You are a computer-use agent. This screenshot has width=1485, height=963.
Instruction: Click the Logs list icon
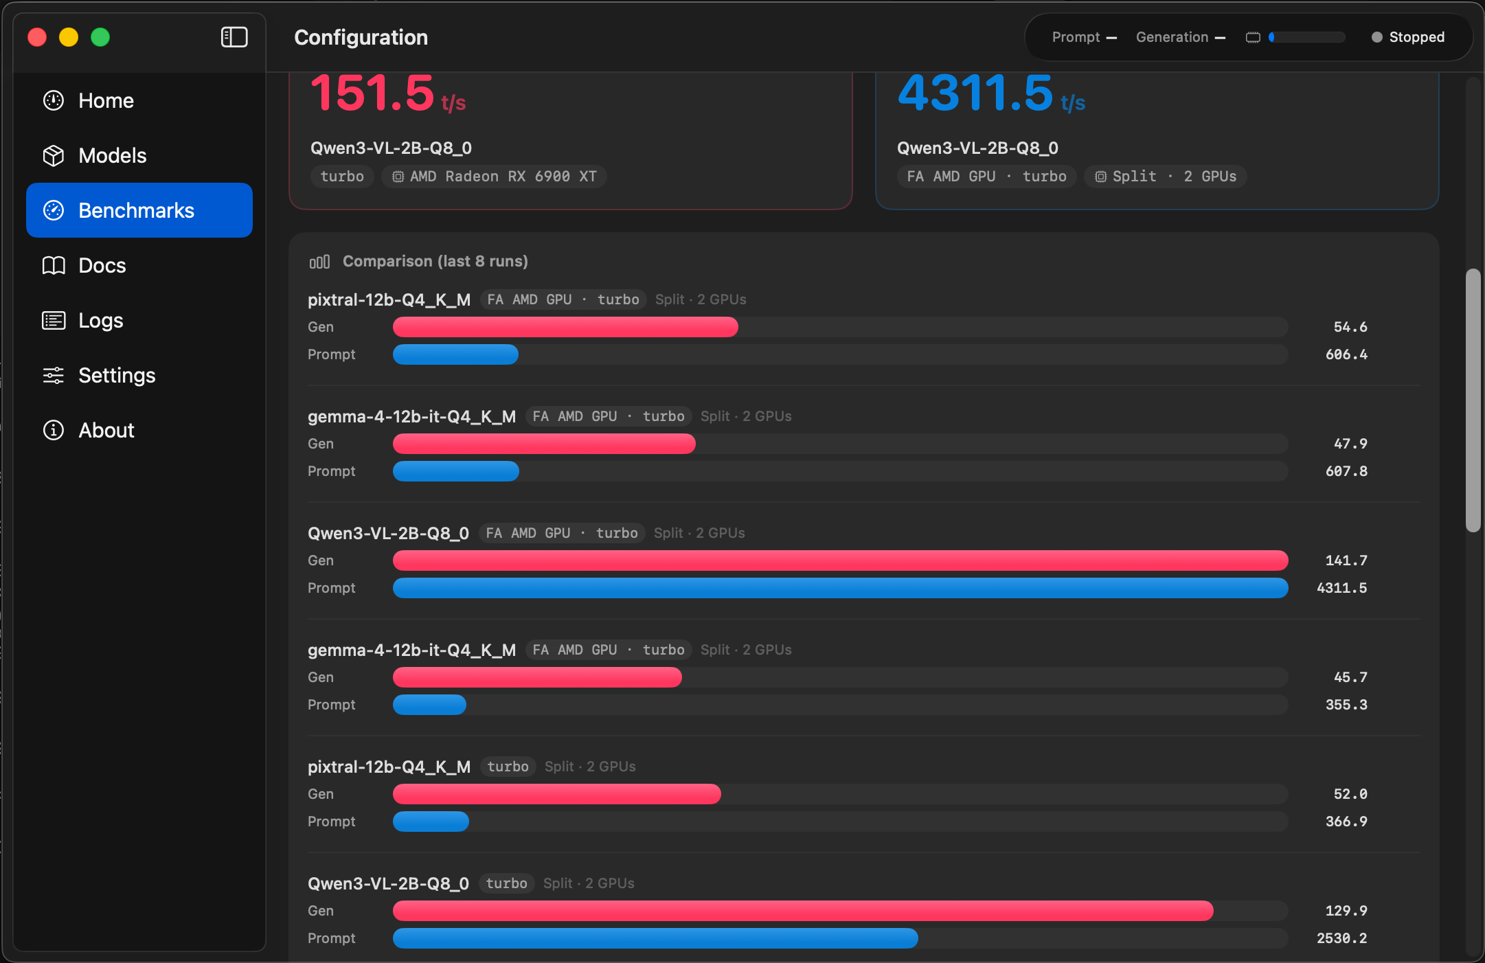pos(54,320)
